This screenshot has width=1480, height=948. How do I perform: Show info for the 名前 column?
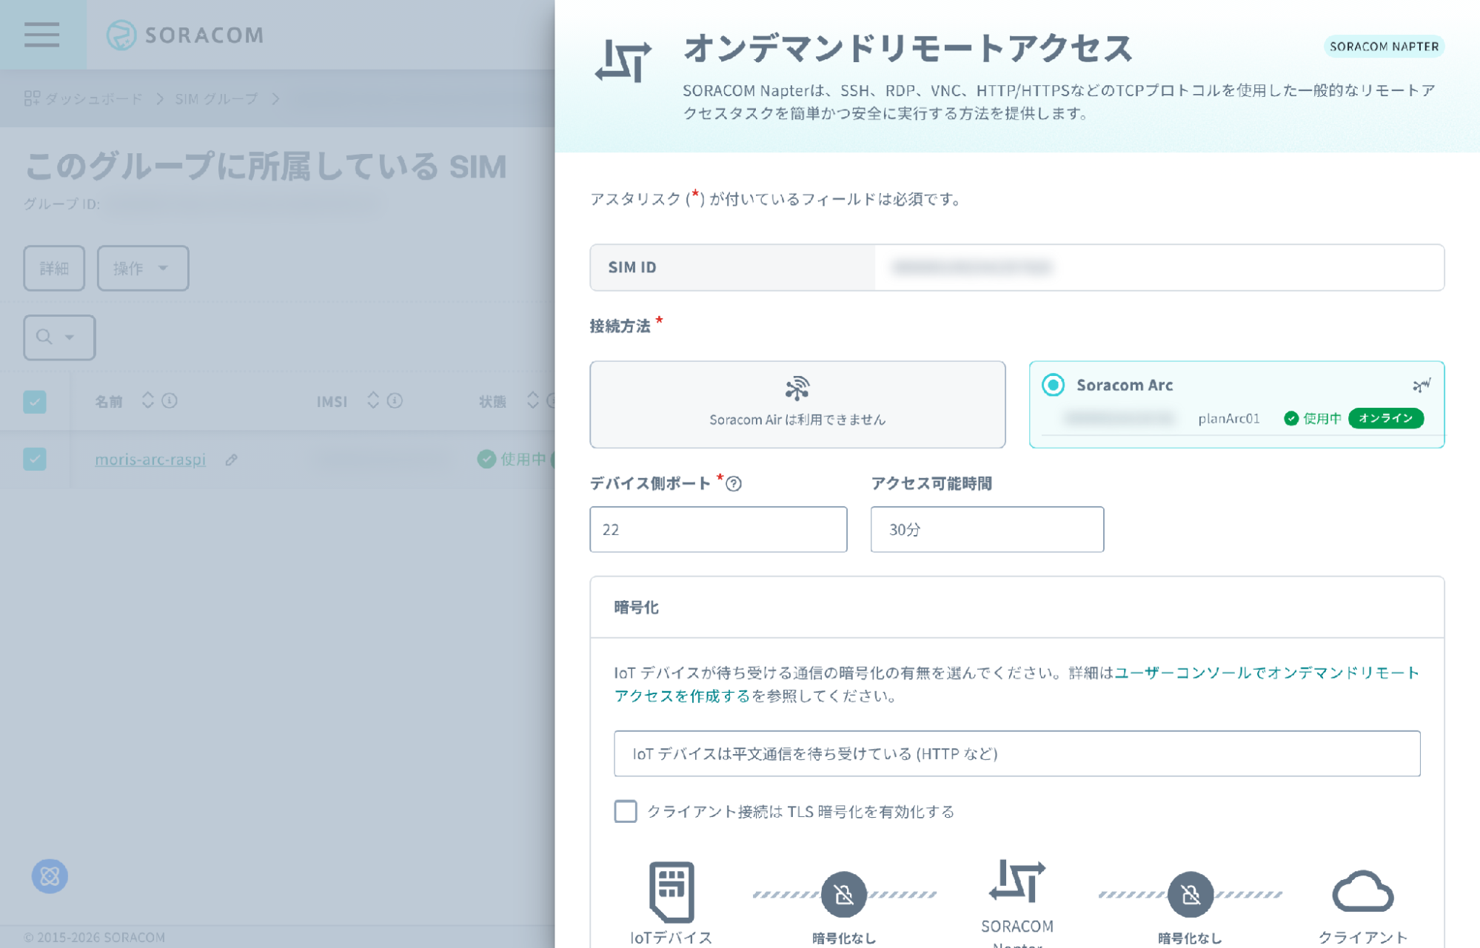(x=170, y=400)
